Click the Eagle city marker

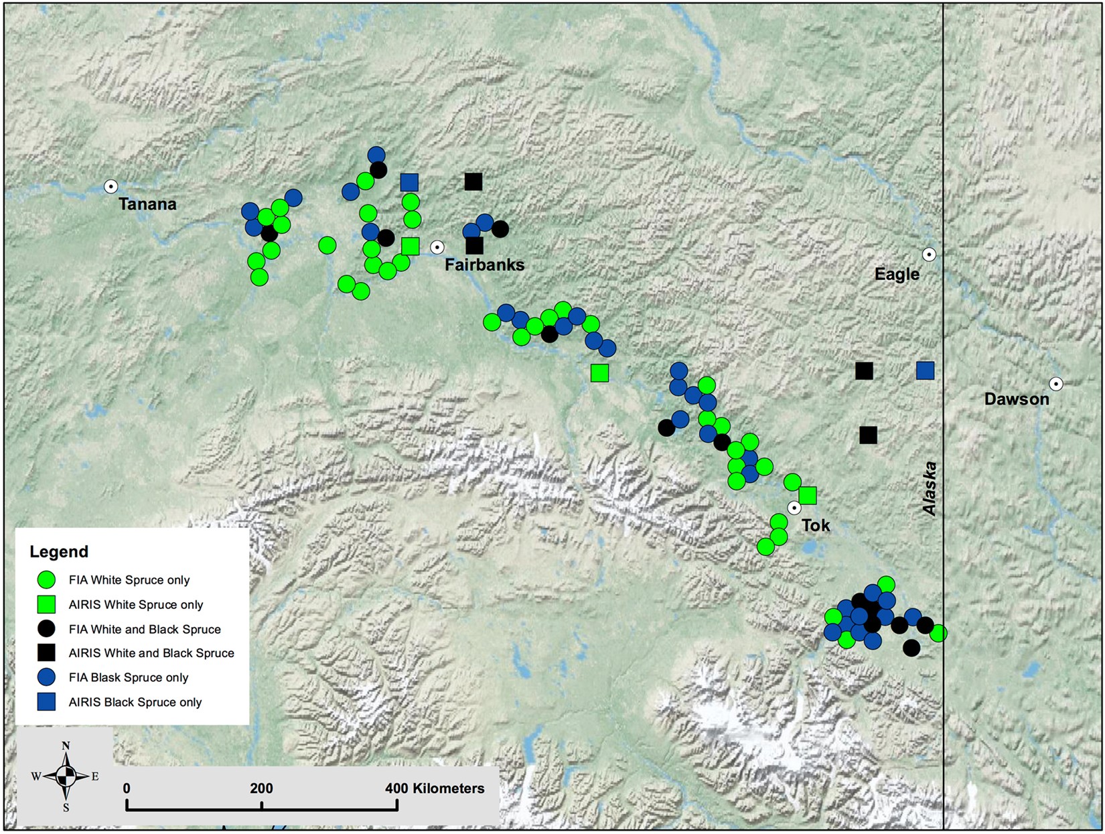[929, 255]
